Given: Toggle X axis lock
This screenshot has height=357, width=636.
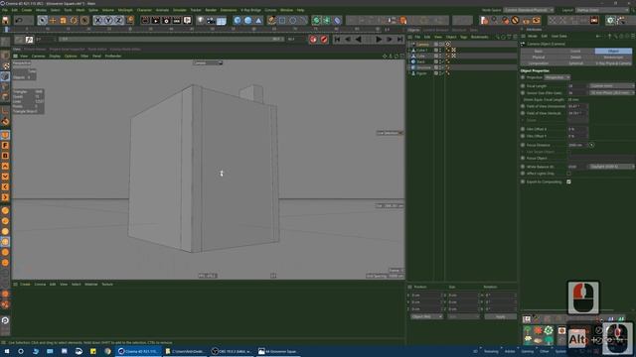Looking at the screenshot, I should [x=98, y=20].
